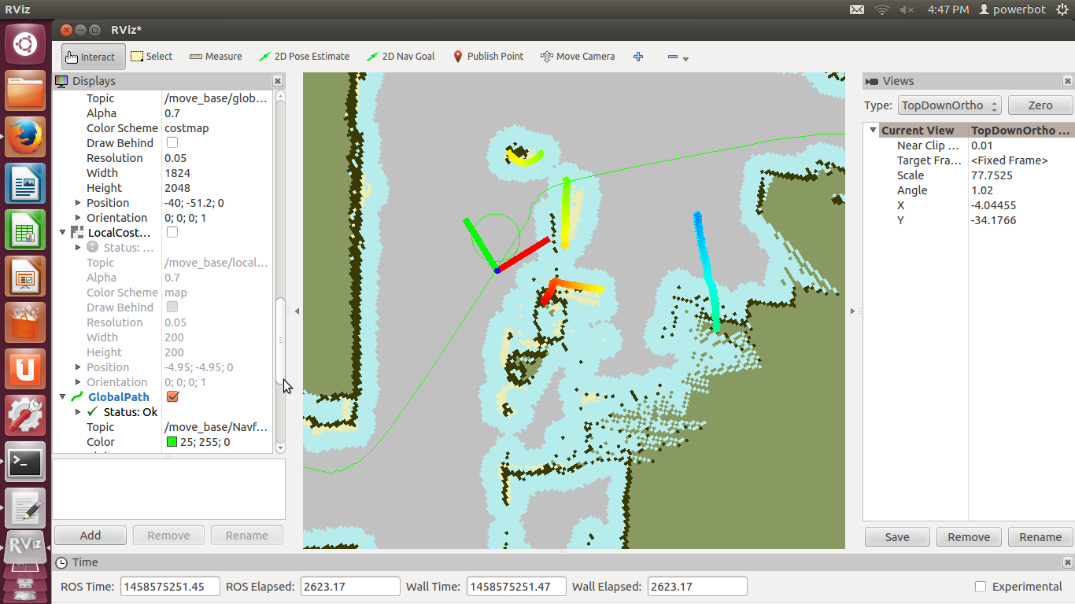Open Ubuntu Dash home launcher
The image size is (1075, 604).
point(25,43)
